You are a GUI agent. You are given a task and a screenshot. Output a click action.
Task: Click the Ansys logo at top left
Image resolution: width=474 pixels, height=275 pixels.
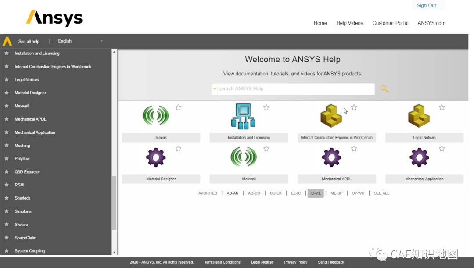54,18
